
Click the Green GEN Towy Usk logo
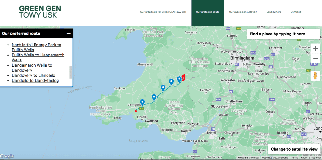tap(40, 12)
